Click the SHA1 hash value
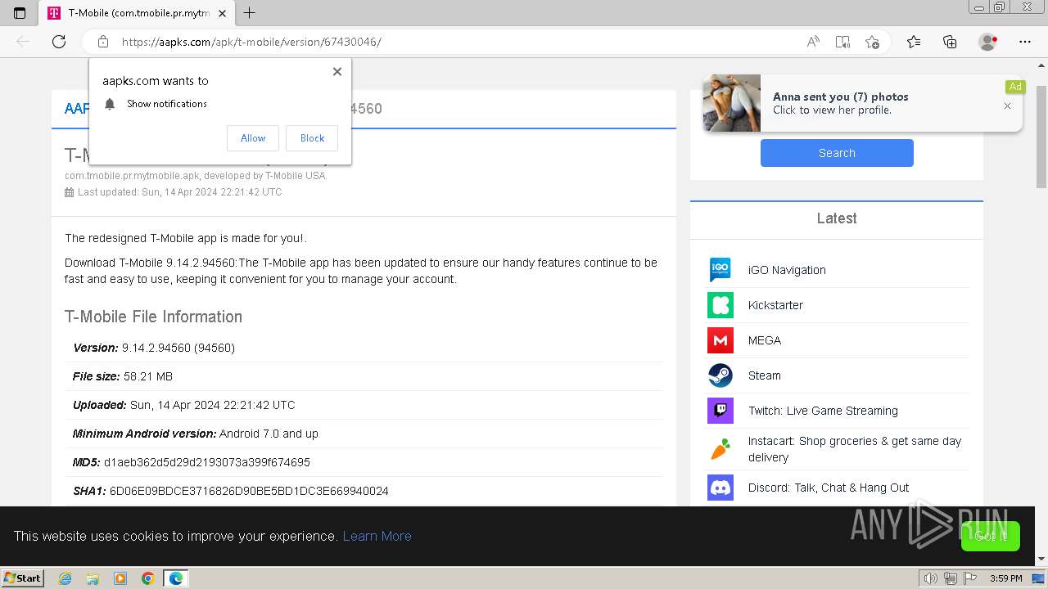 pyautogui.click(x=249, y=491)
